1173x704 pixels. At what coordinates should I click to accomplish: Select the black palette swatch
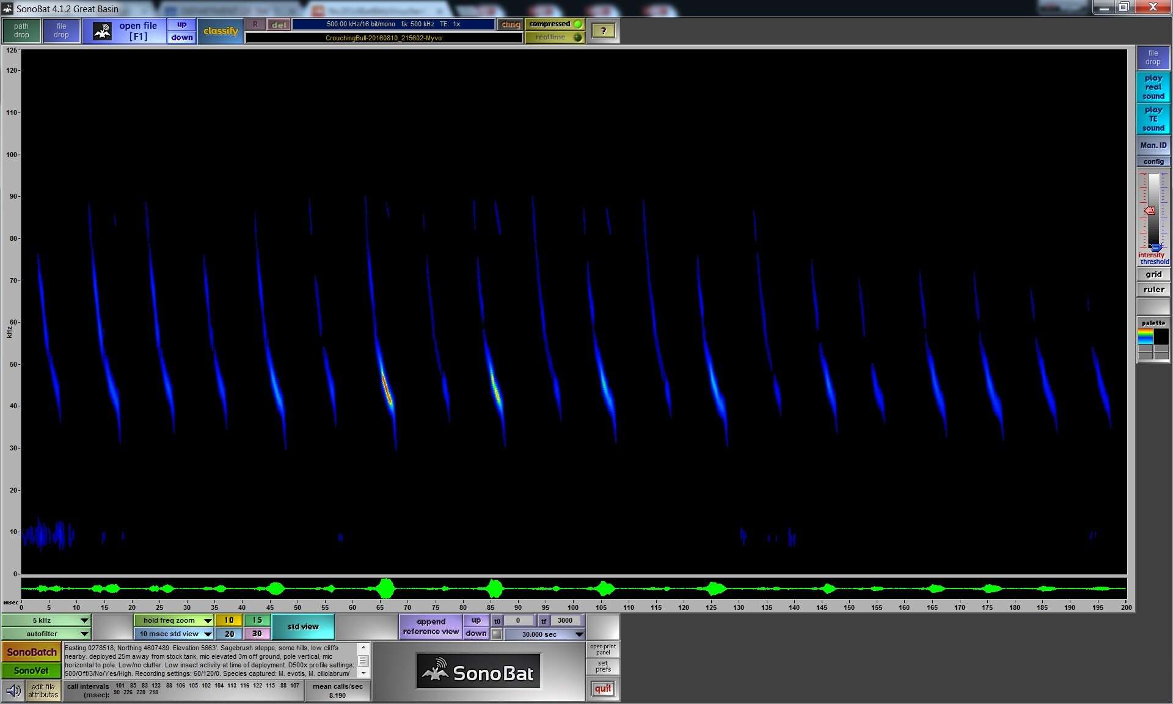(x=1161, y=336)
